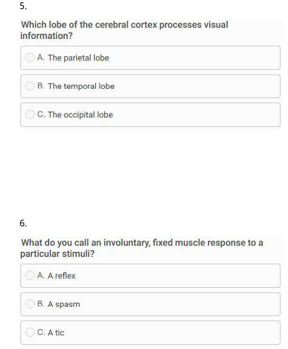
Task: Click empty right side of occipital lobe row
Action: coord(214,115)
